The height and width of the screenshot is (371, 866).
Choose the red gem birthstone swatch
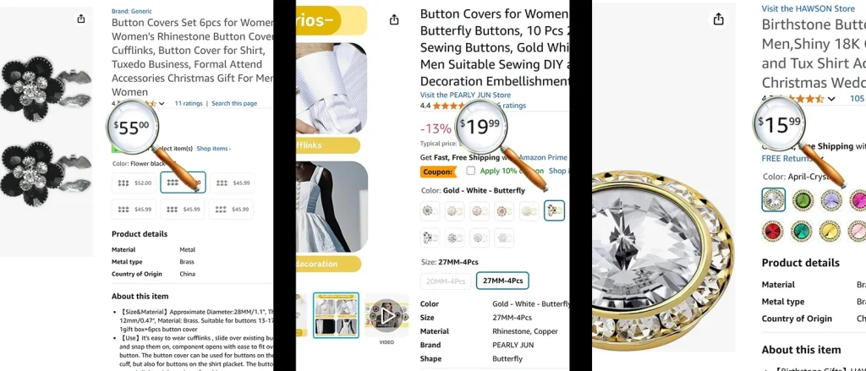point(773,231)
